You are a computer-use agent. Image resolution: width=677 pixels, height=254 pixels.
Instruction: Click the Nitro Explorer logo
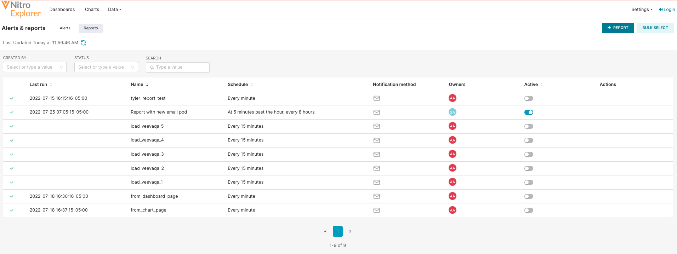tap(22, 9)
